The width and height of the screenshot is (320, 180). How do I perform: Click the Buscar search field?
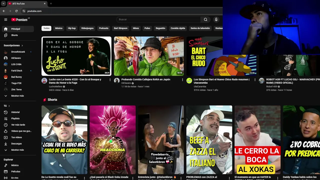tap(158, 19)
